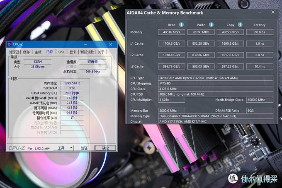Click the CPU Stepping value MTS-B0
Screen dimensions: 282x188
(x=216, y=83)
